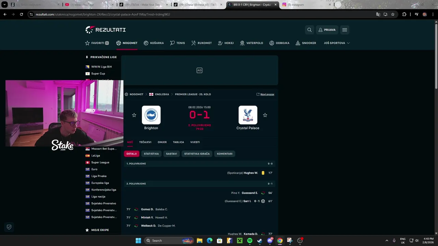The height and width of the screenshot is (246, 438).
Task: Favorite Crystal Palace with the star
Action: (265, 115)
